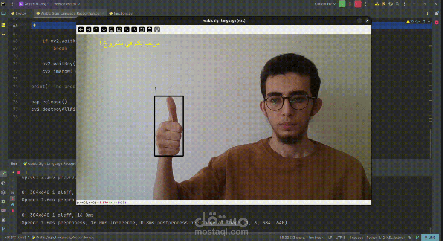The width and height of the screenshot is (443, 241).
Task: Open more run actions next to stop button
Action: [365, 4]
